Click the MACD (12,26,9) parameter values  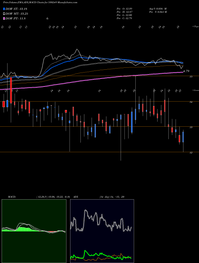tap(54, 197)
